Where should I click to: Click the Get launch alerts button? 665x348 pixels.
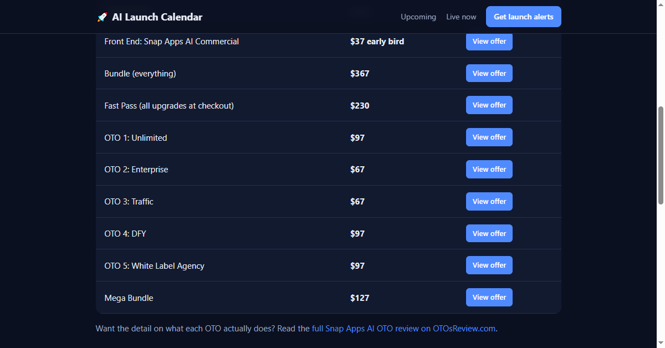[x=524, y=17]
